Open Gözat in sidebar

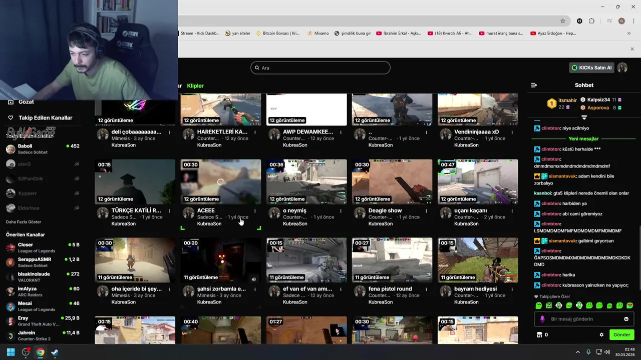point(26,101)
